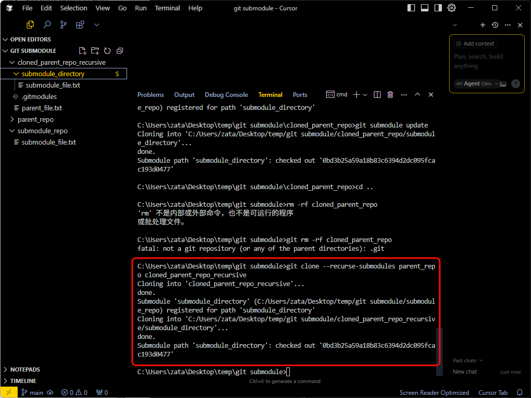Click the New Folder icon in GIT SUBMODULE
531x398 pixels.
(95, 50)
